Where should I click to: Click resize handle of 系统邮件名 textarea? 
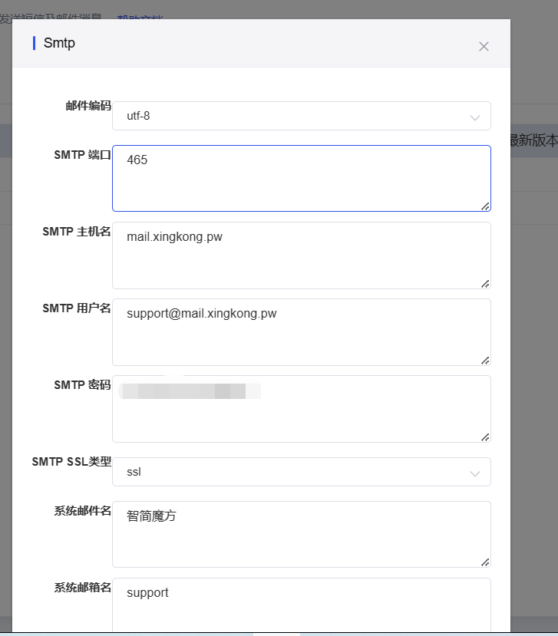point(485,562)
